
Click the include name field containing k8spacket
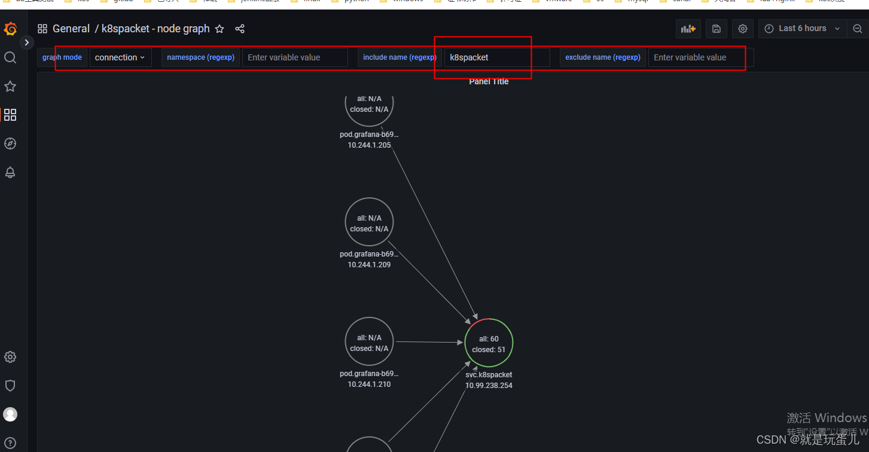[497, 57]
